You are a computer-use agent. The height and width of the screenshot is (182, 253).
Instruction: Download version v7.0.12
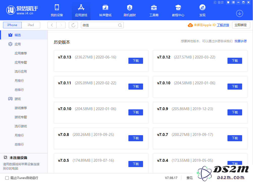(x=235, y=60)
